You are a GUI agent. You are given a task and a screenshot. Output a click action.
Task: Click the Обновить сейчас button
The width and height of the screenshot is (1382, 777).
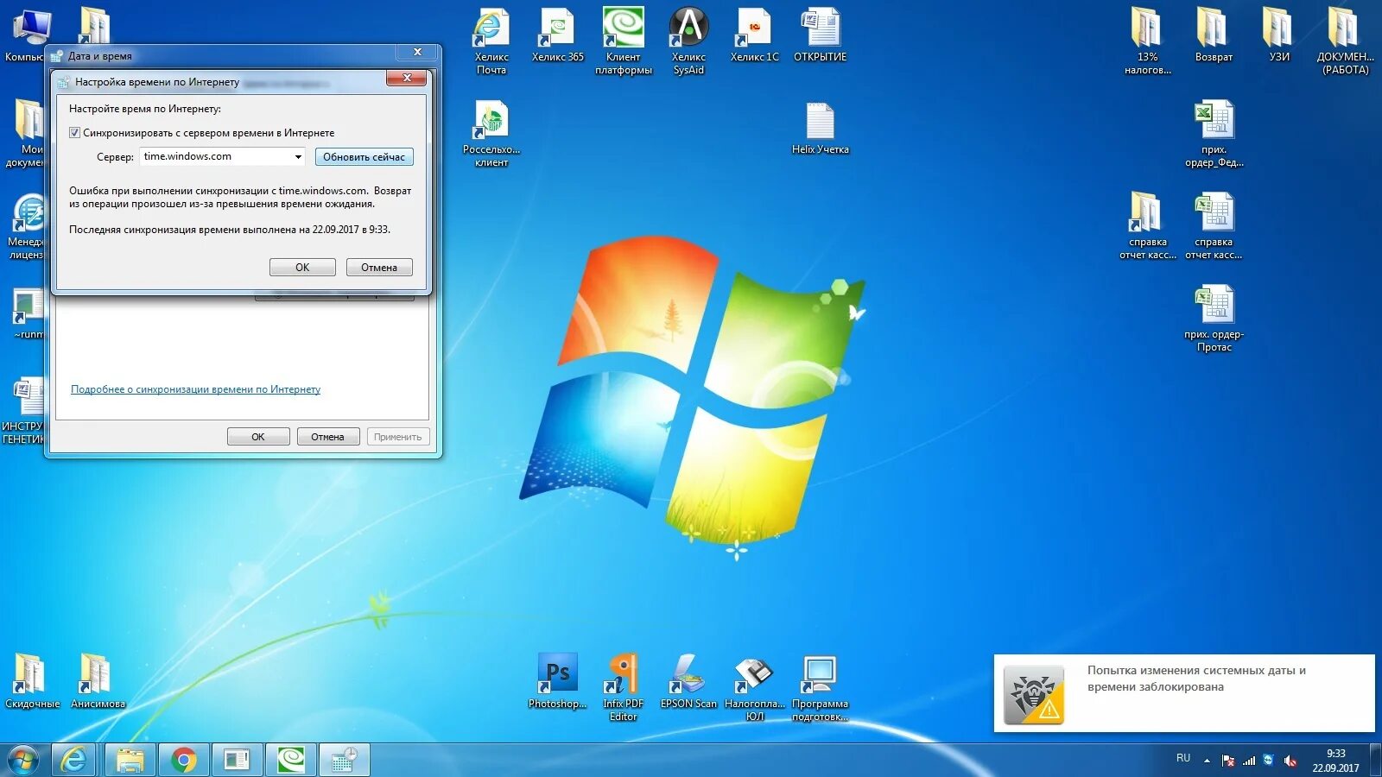coord(364,157)
